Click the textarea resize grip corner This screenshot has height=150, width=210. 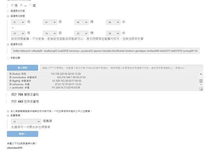(201, 89)
